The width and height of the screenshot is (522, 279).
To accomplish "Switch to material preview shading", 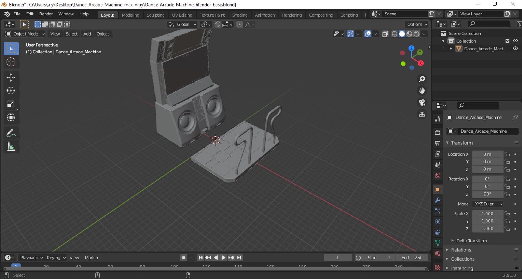I will [x=409, y=34].
